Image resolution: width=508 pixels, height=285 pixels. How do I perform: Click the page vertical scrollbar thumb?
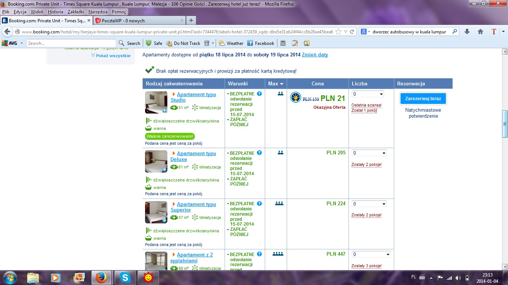[x=505, y=124]
